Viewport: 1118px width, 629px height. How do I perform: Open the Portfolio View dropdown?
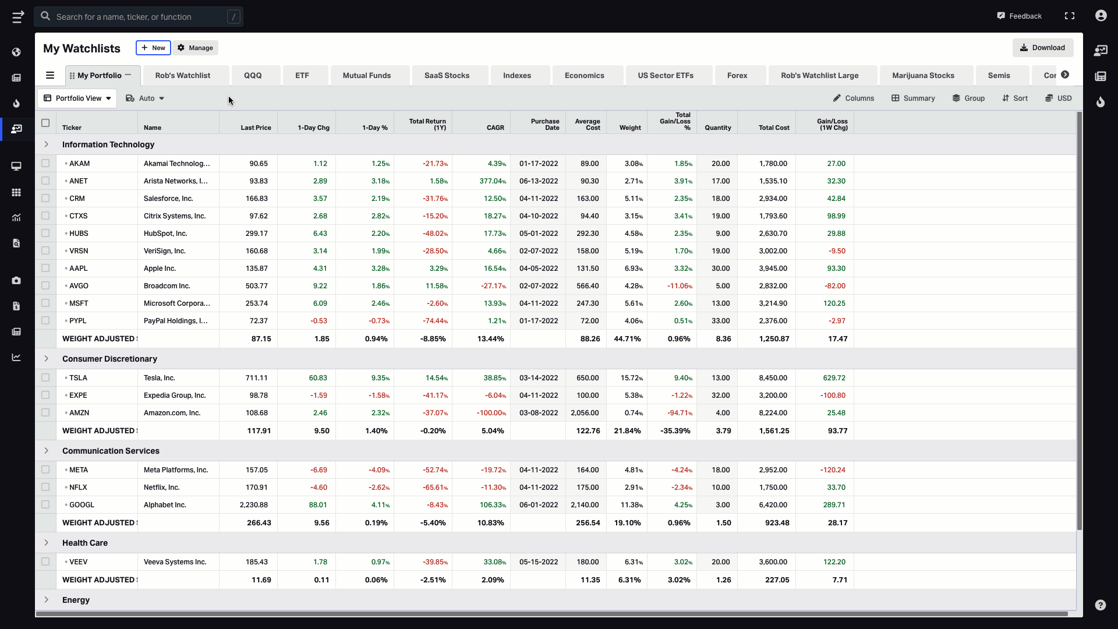pyautogui.click(x=77, y=97)
